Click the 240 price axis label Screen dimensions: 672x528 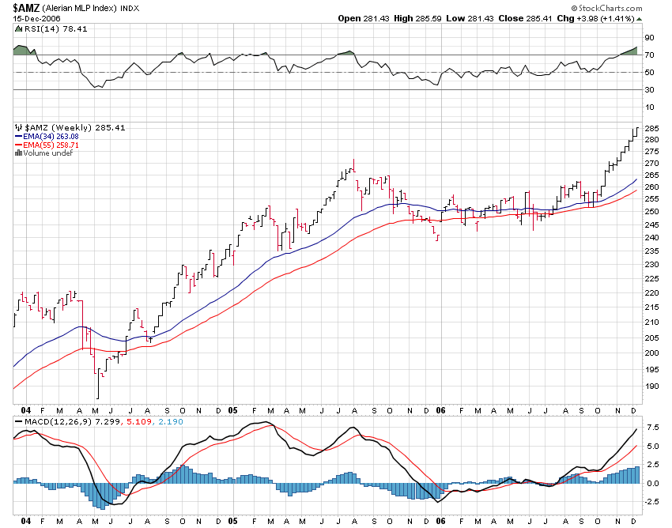coord(651,237)
